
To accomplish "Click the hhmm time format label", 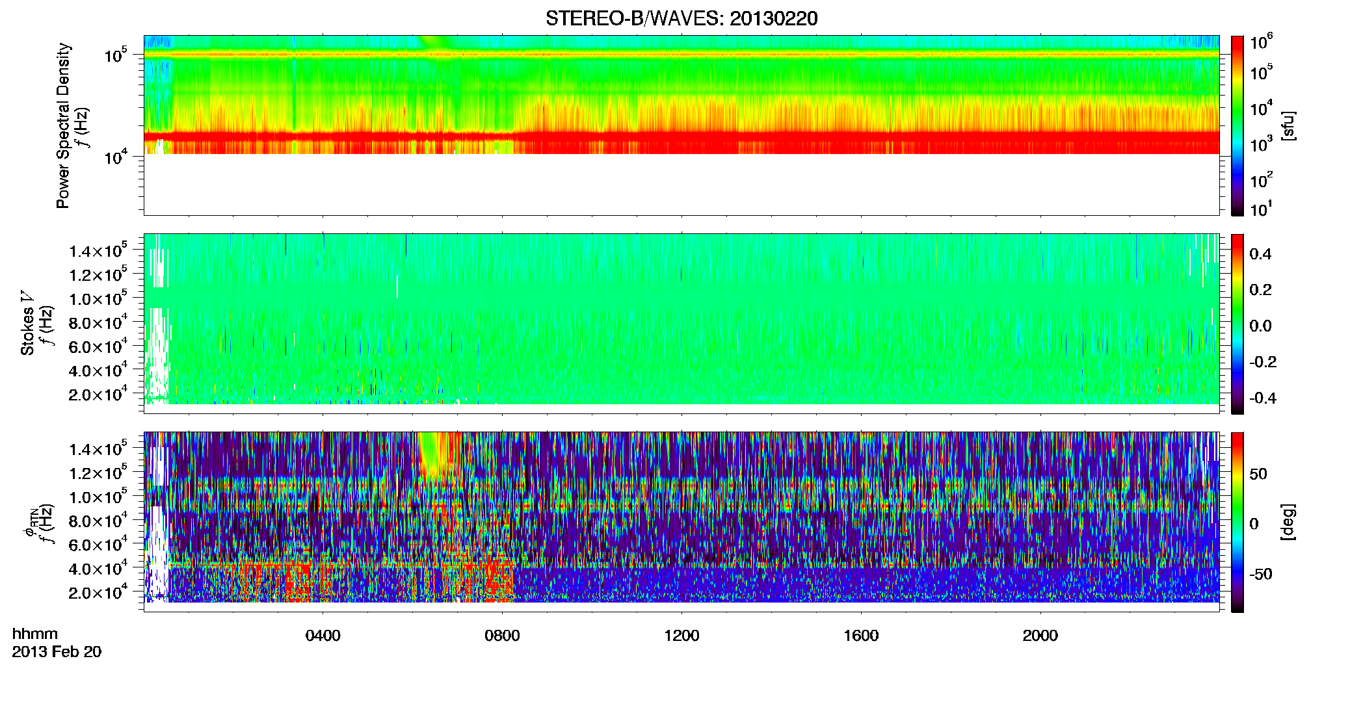I will [34, 634].
